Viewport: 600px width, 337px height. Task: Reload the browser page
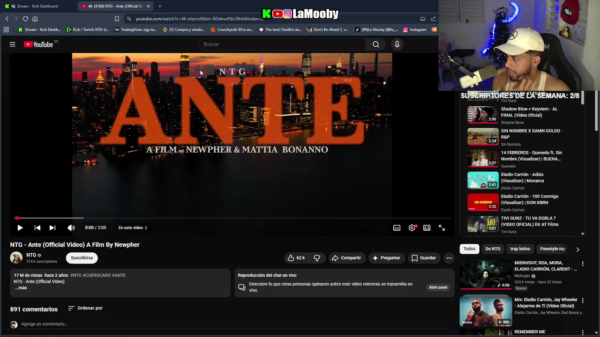tap(25, 19)
